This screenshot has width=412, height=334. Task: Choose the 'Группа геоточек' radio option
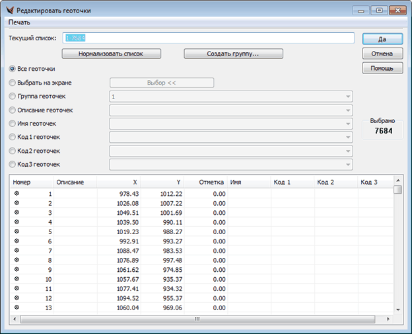coord(12,97)
